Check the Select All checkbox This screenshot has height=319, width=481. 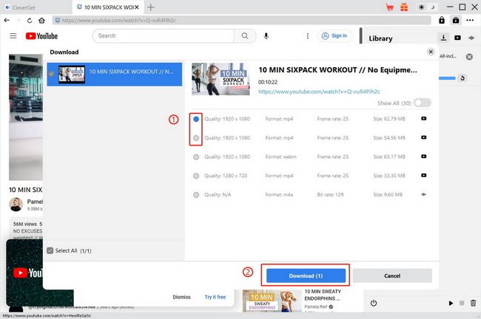pyautogui.click(x=50, y=251)
